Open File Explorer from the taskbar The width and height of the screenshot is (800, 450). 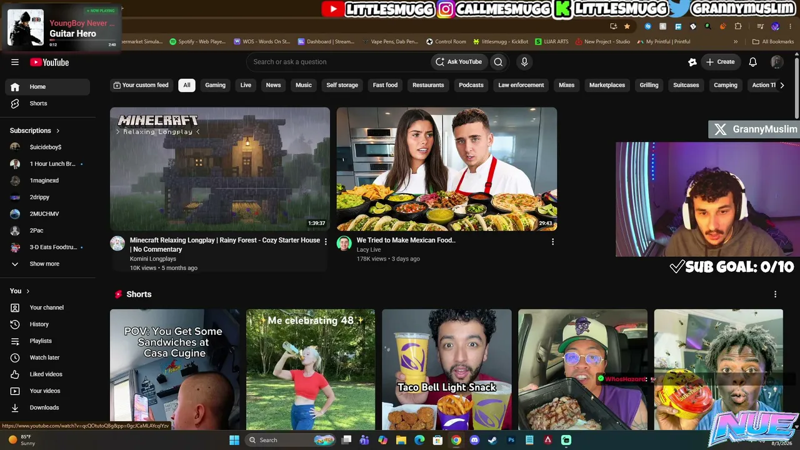[x=401, y=440]
